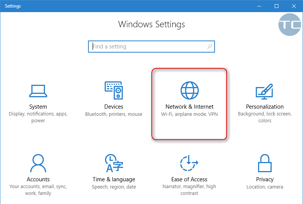Click the Personalization label

point(265,107)
